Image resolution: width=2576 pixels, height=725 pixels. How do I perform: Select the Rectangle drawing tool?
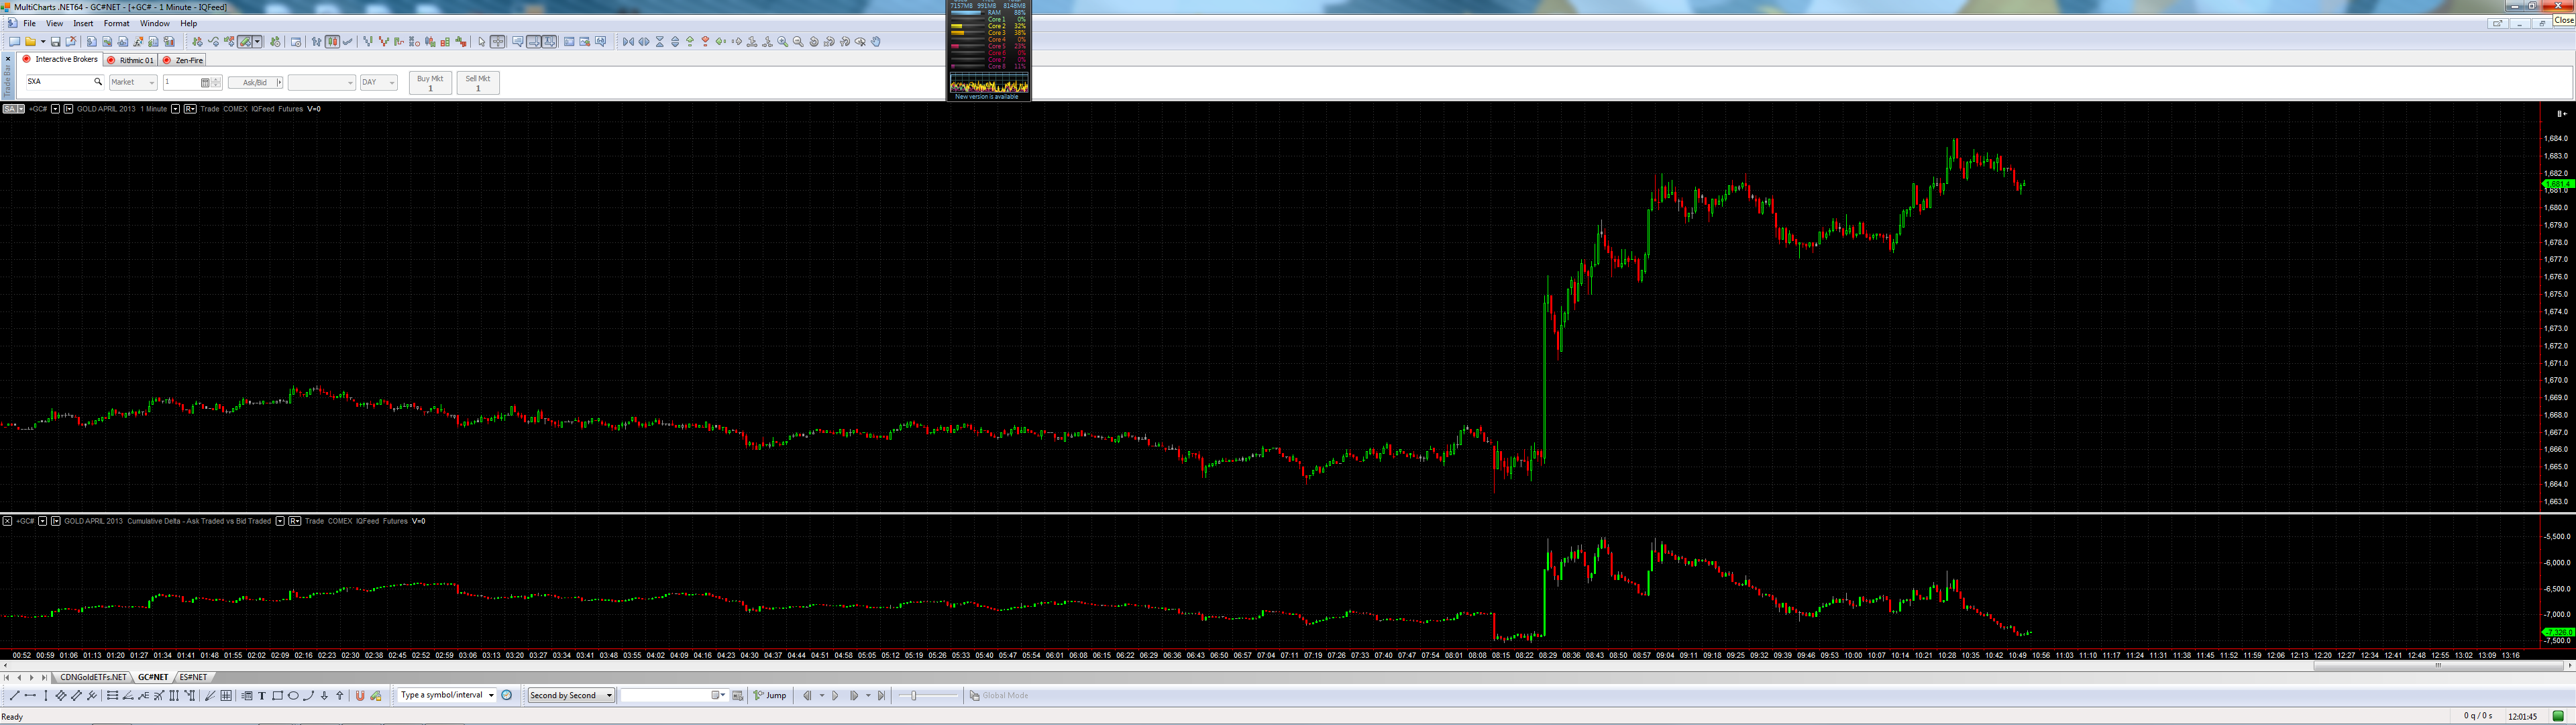tap(278, 696)
